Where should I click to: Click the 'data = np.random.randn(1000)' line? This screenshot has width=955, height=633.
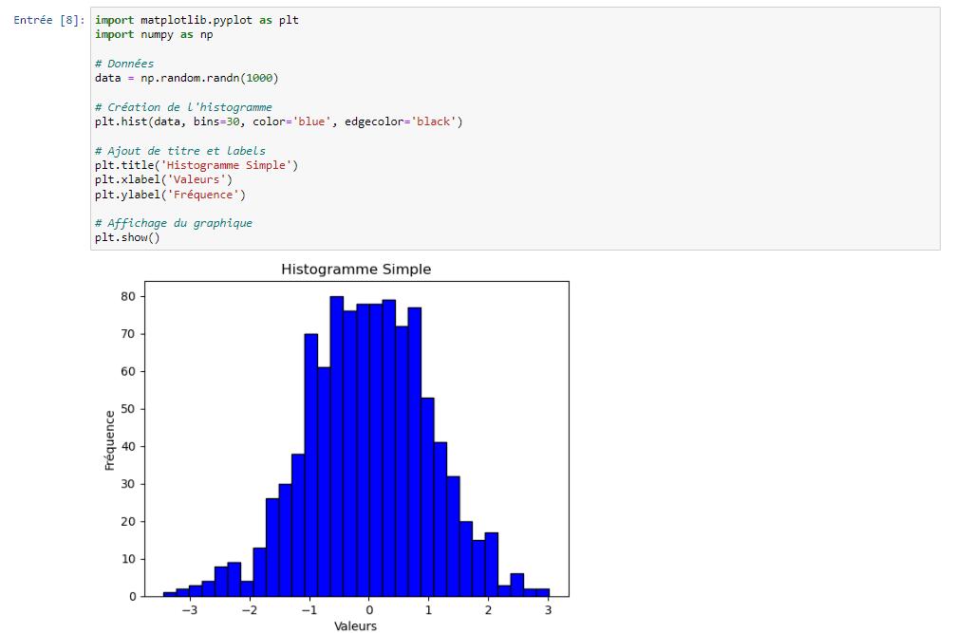coord(187,78)
